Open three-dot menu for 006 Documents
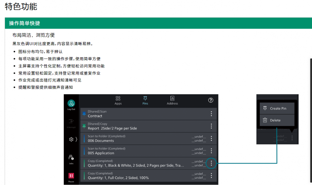 click(x=211, y=138)
